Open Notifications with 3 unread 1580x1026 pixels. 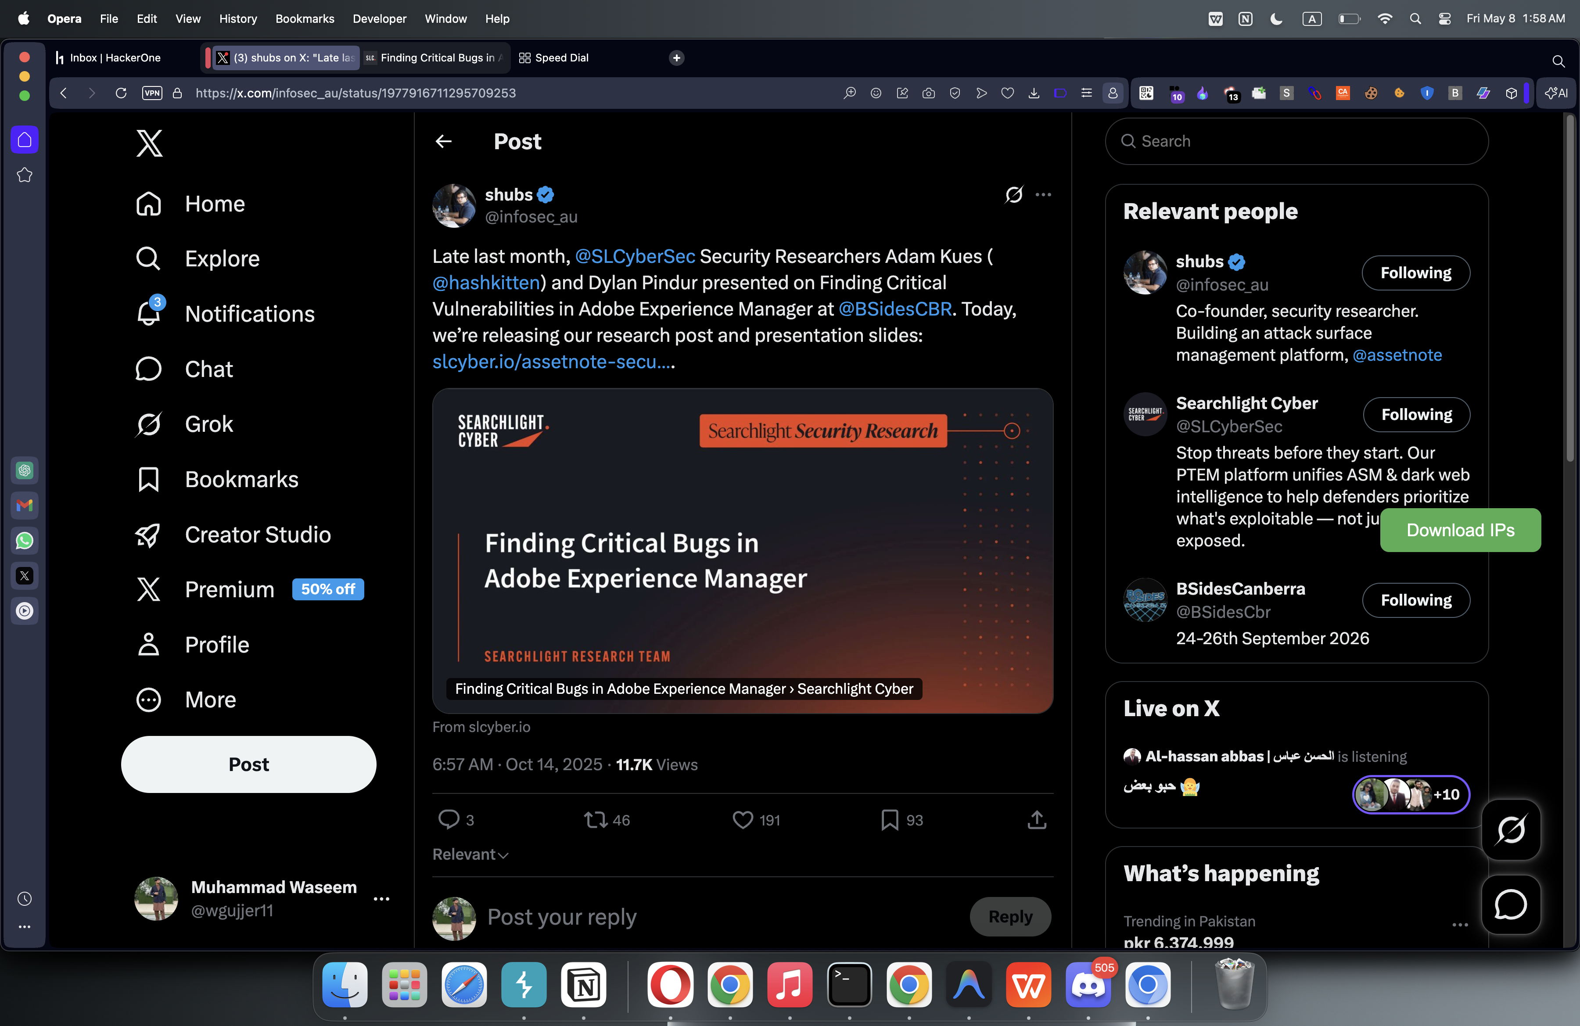pos(225,314)
